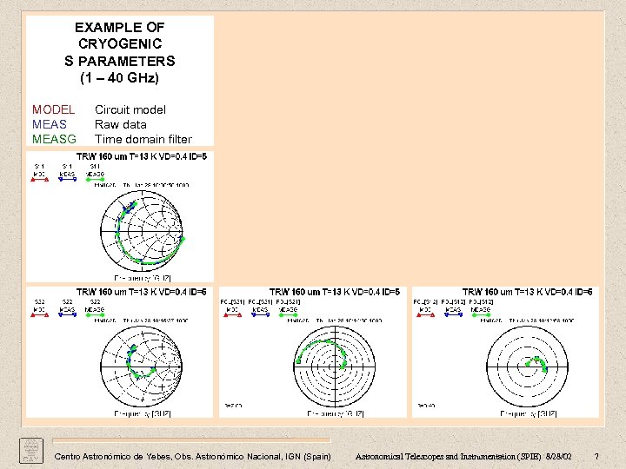
Task: Select the 'Circuit model' description text
Action: pyautogui.click(x=130, y=109)
